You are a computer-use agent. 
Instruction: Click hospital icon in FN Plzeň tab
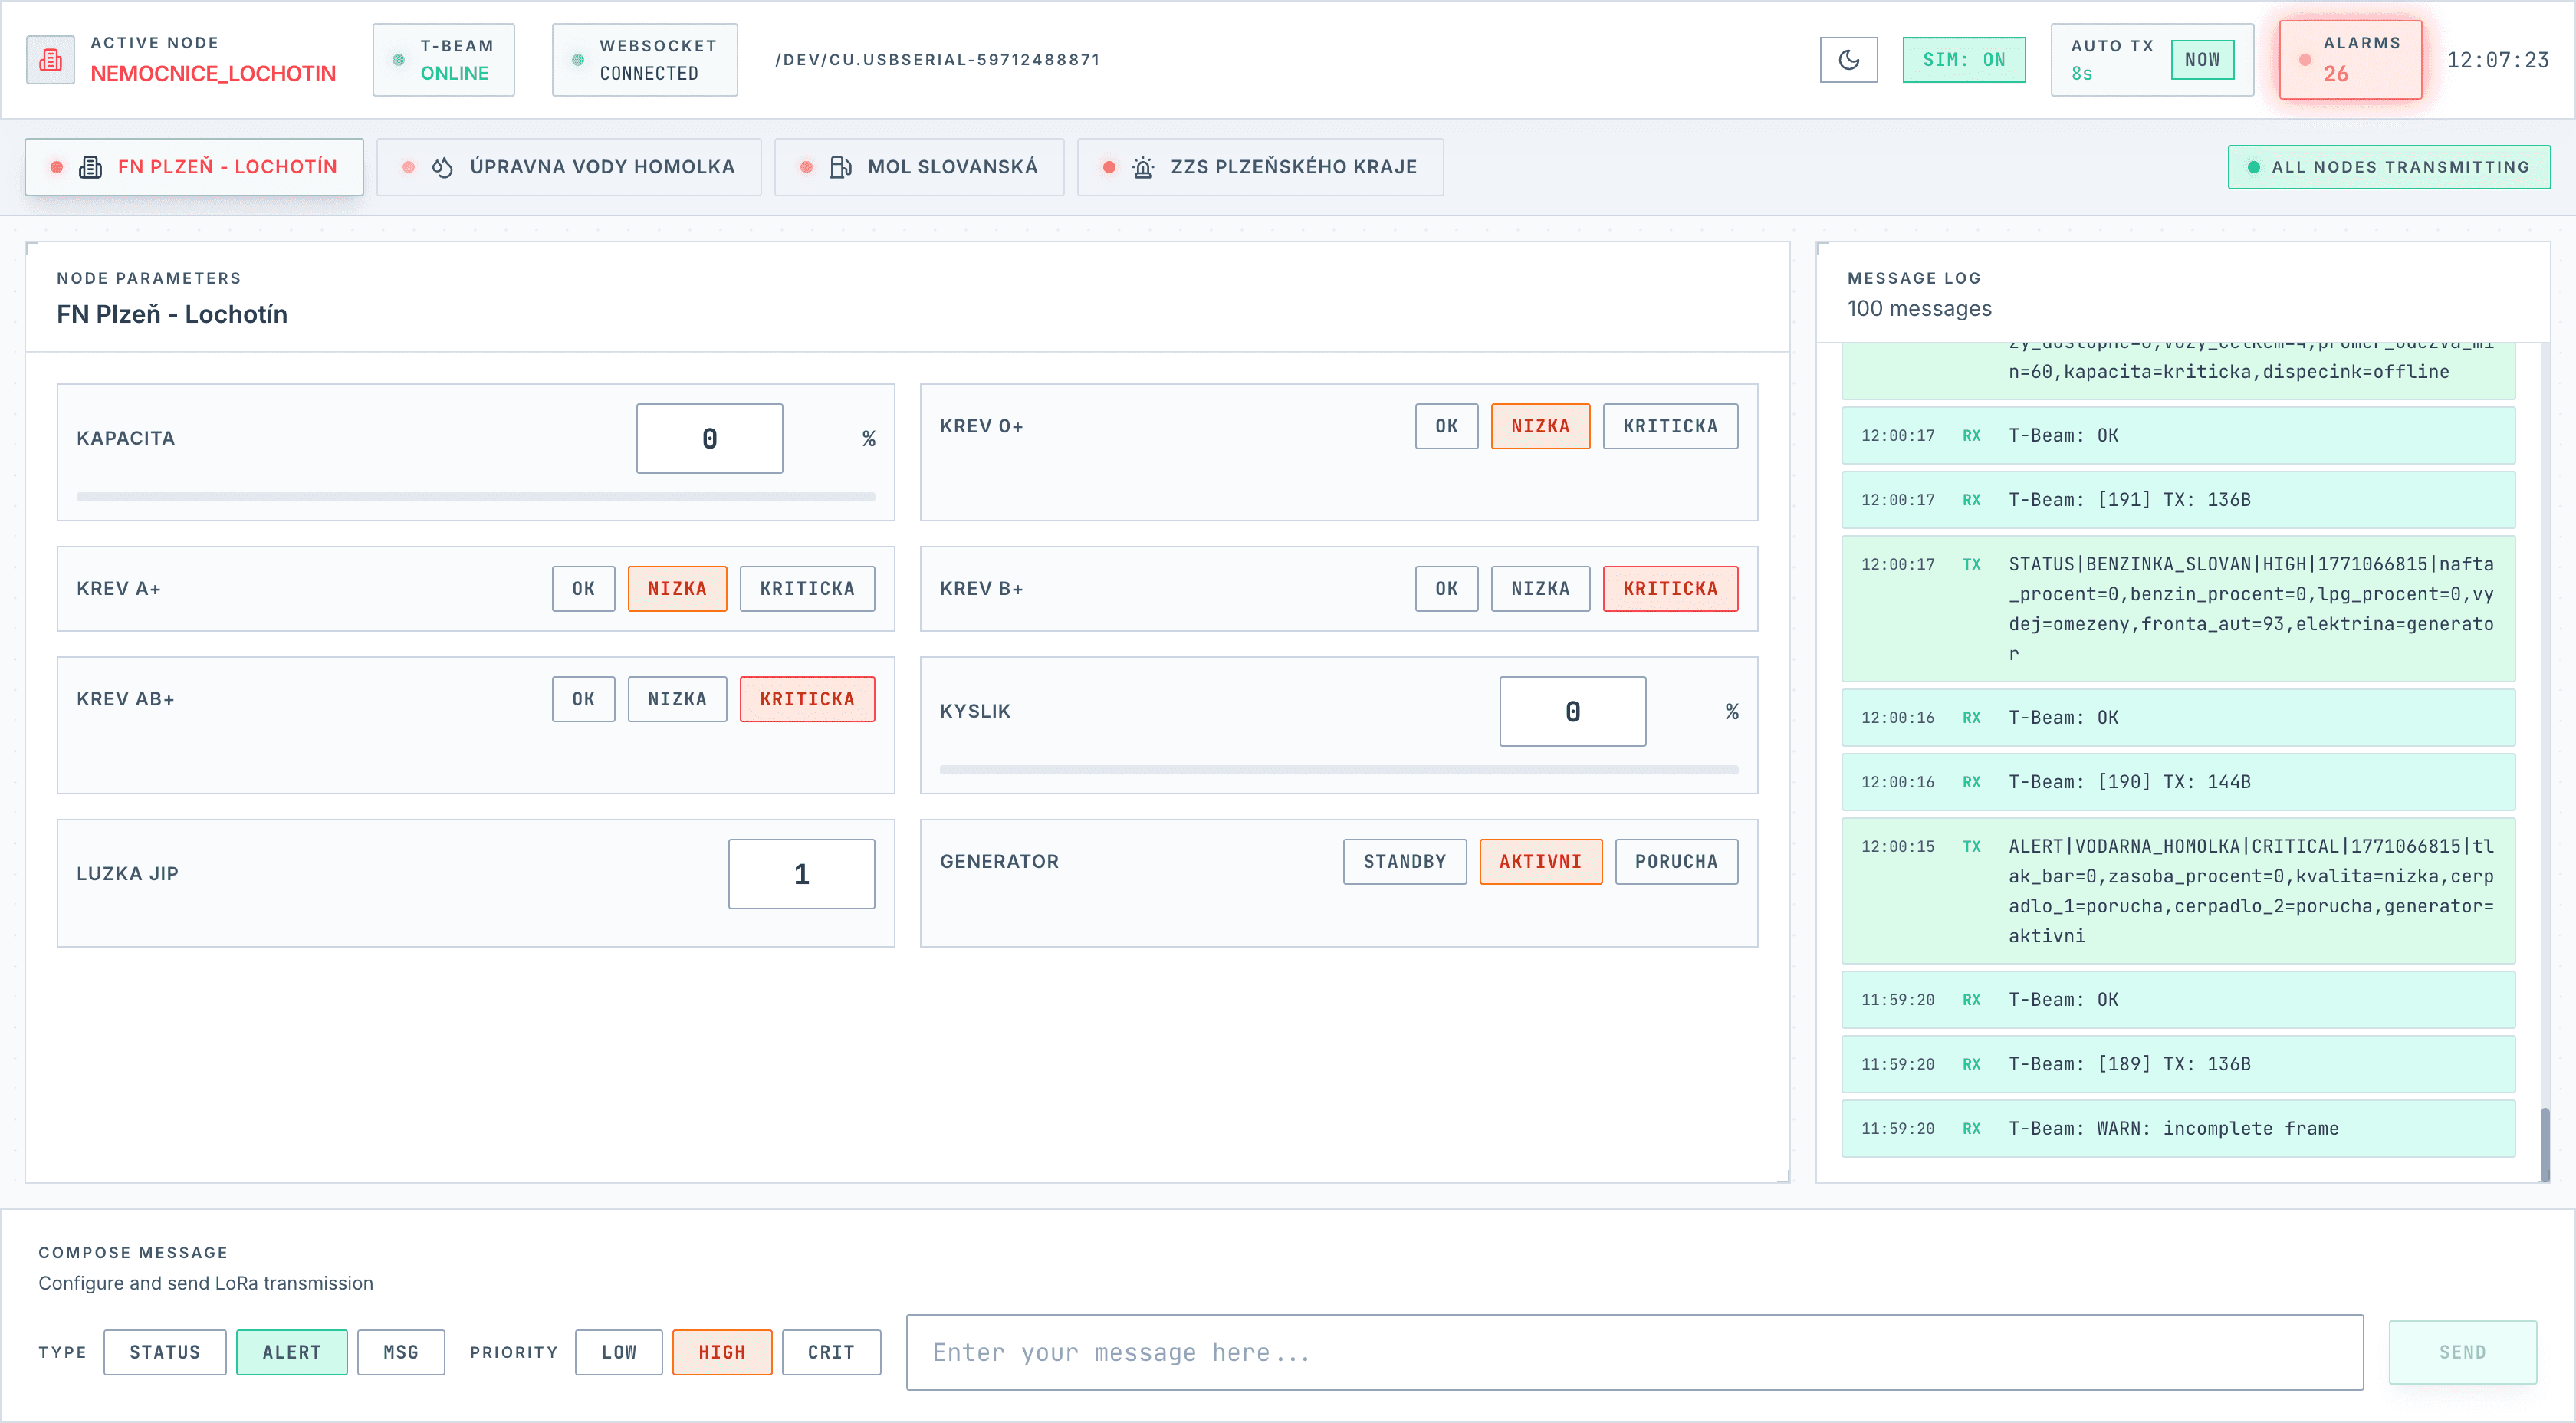(x=90, y=167)
